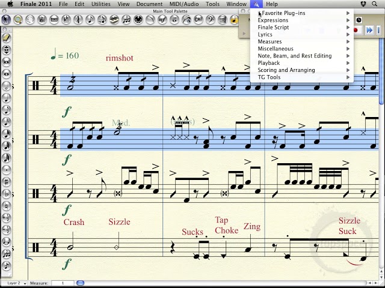This screenshot has height=288, width=385.
Task: Open TG Tools submenu
Action: pos(302,77)
